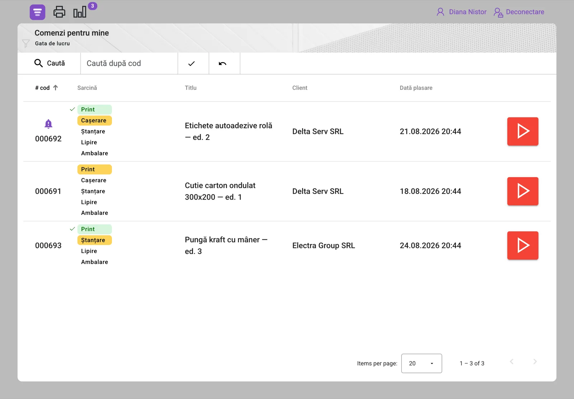Click the date 21.08.2026 20:44

tap(430, 131)
